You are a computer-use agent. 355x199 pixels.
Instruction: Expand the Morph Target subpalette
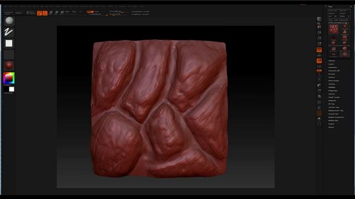(x=334, y=97)
